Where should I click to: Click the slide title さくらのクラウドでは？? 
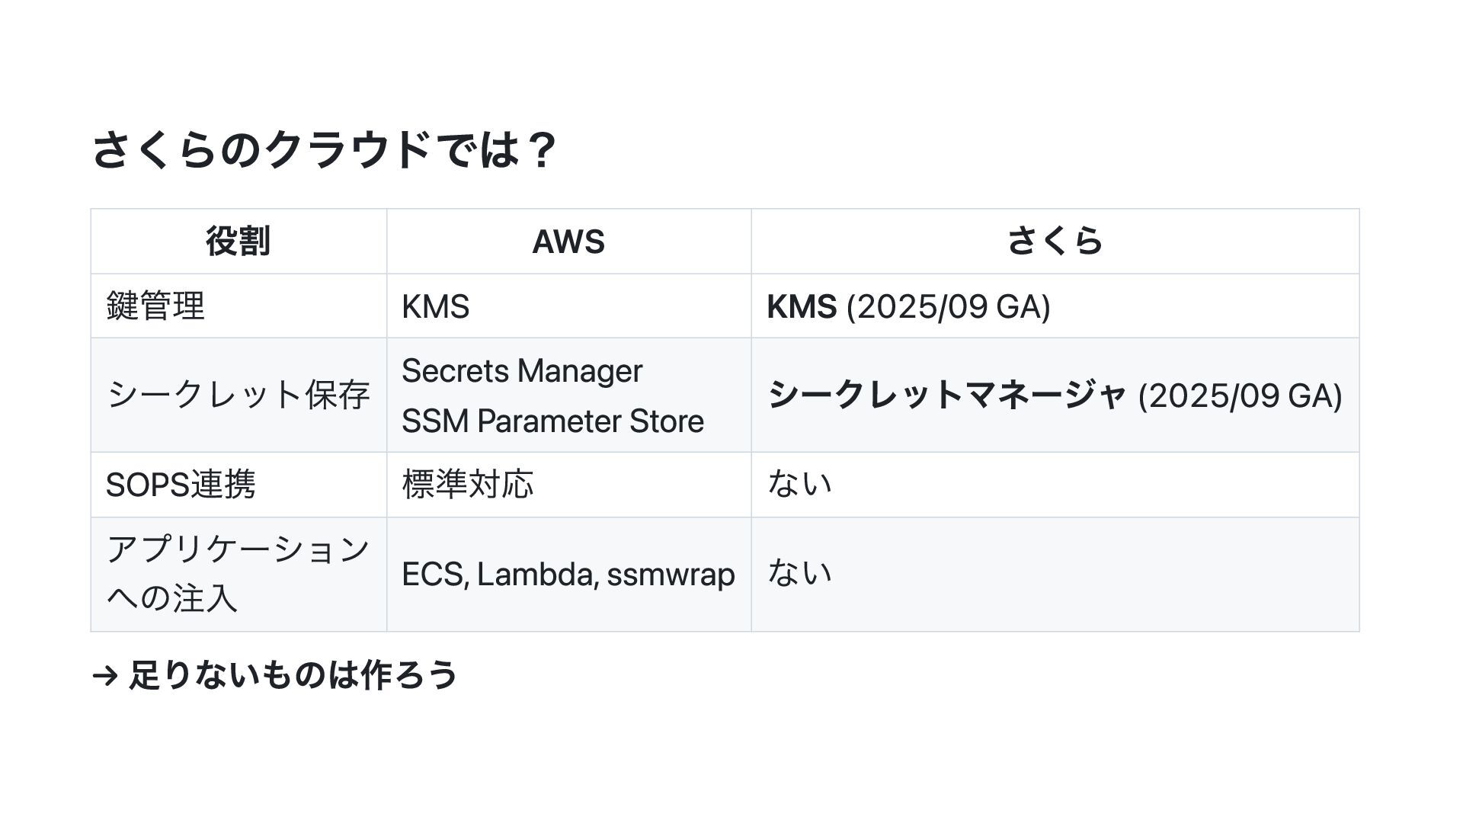tap(324, 149)
